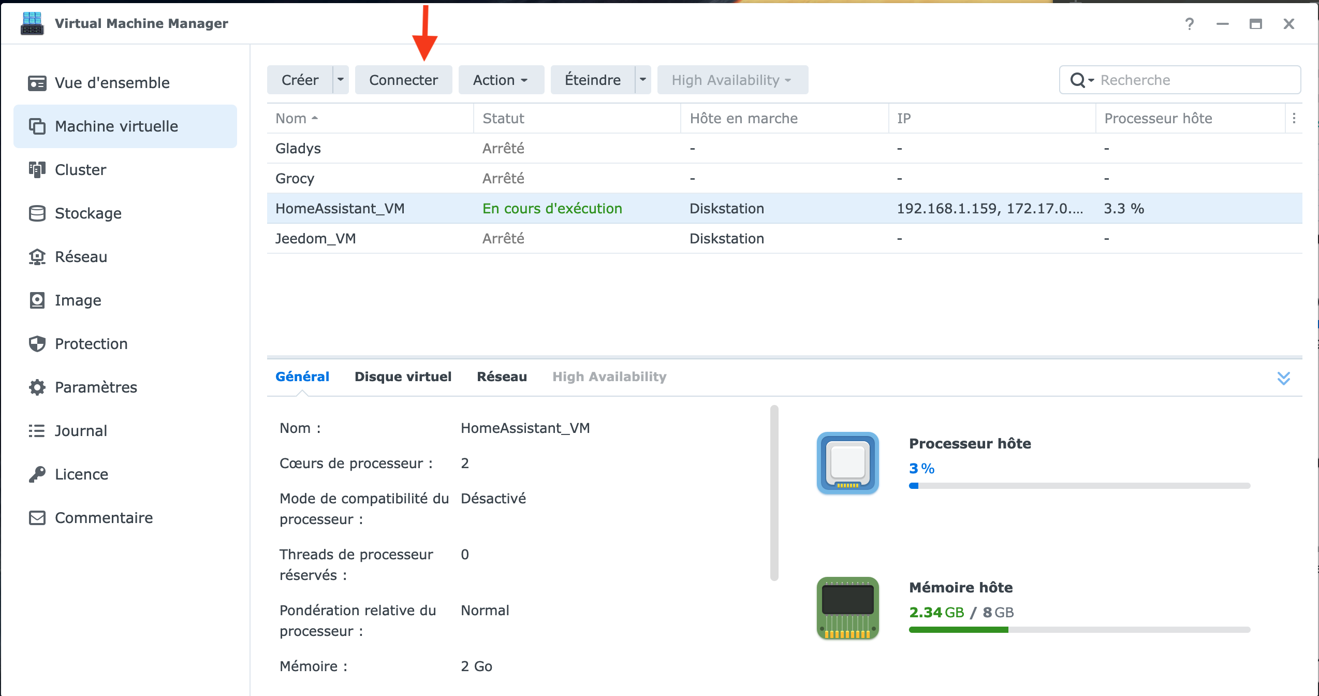
Task: Open the Vue d'ensemble section
Action: point(125,83)
